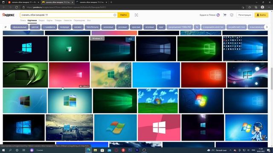
Task: Switch to the Новости tab
Action: pyautogui.click(x=67, y=20)
